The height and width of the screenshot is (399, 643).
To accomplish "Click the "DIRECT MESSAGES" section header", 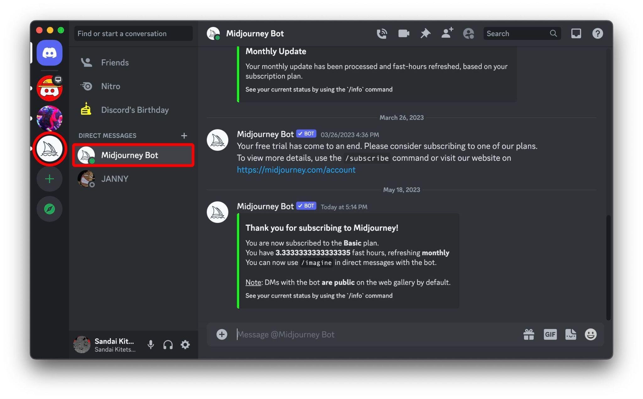I will pos(107,136).
